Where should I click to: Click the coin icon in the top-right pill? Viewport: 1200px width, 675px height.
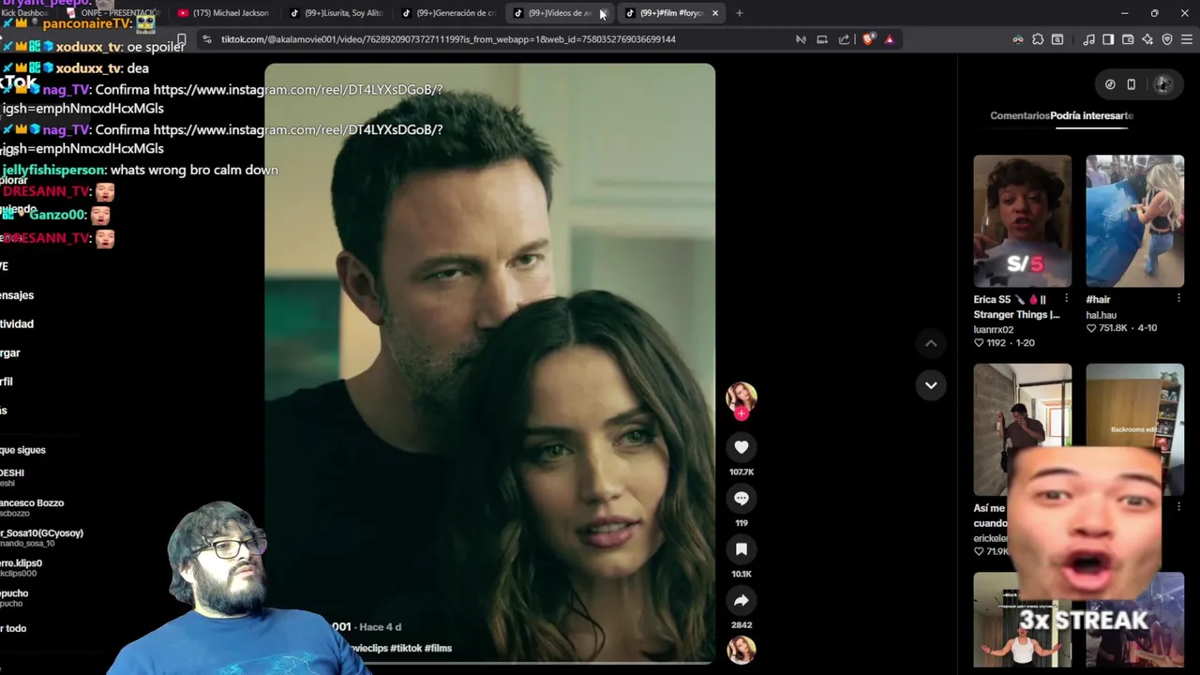(1110, 84)
